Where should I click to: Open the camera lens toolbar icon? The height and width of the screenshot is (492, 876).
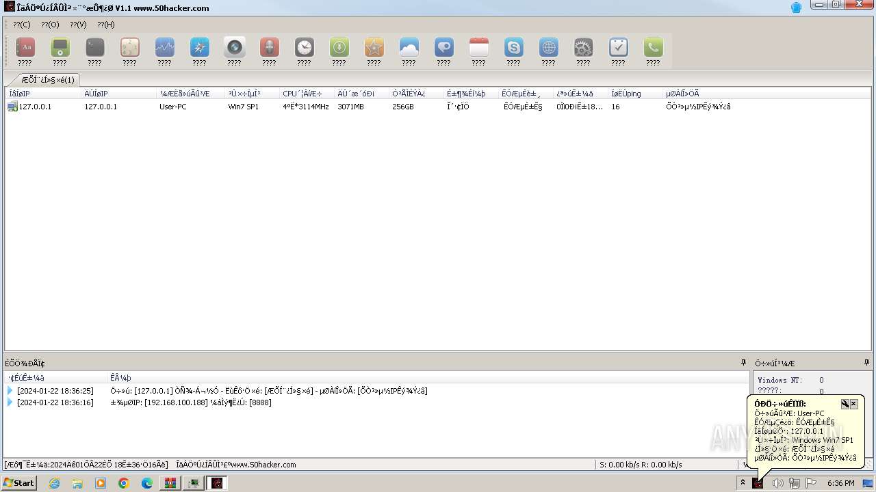click(235, 47)
